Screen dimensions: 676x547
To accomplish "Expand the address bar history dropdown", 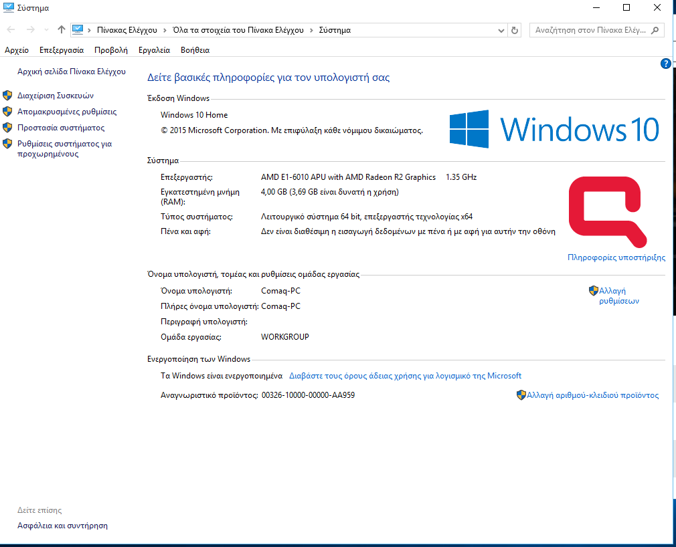I will (501, 31).
